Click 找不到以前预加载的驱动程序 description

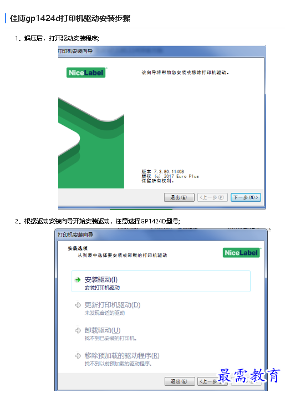point(118,364)
